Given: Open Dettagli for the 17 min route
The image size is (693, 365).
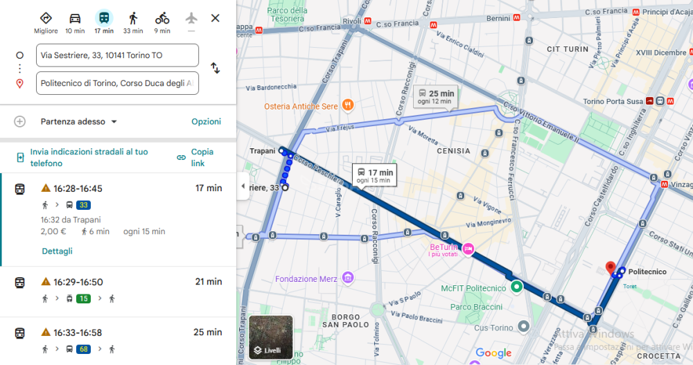Looking at the screenshot, I should [x=57, y=251].
